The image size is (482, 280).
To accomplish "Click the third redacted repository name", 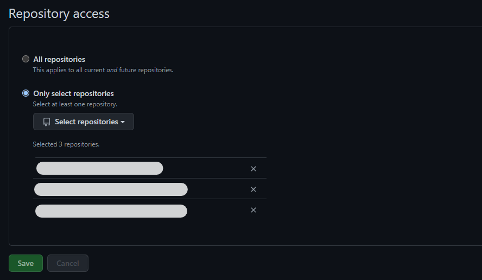I will [x=111, y=211].
